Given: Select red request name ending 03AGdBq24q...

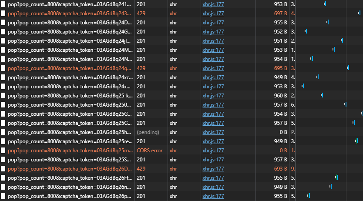Looking at the screenshot, I should pos(69,68).
